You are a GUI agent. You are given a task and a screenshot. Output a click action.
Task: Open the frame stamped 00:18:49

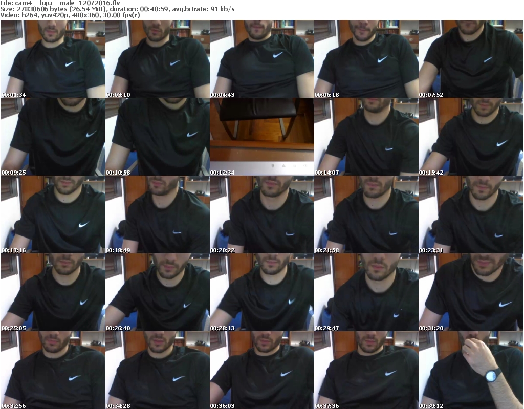158,214
